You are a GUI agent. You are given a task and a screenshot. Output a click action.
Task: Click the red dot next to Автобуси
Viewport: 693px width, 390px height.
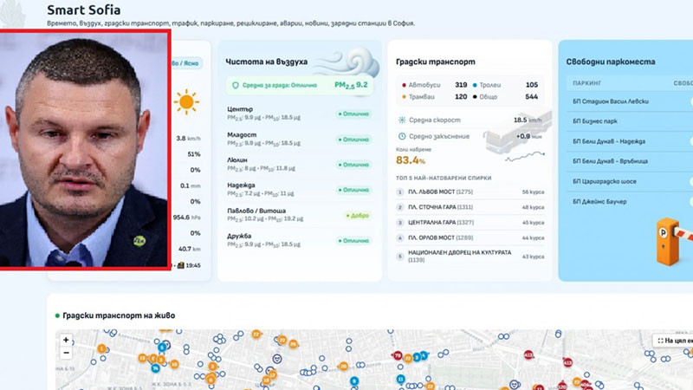(x=404, y=85)
